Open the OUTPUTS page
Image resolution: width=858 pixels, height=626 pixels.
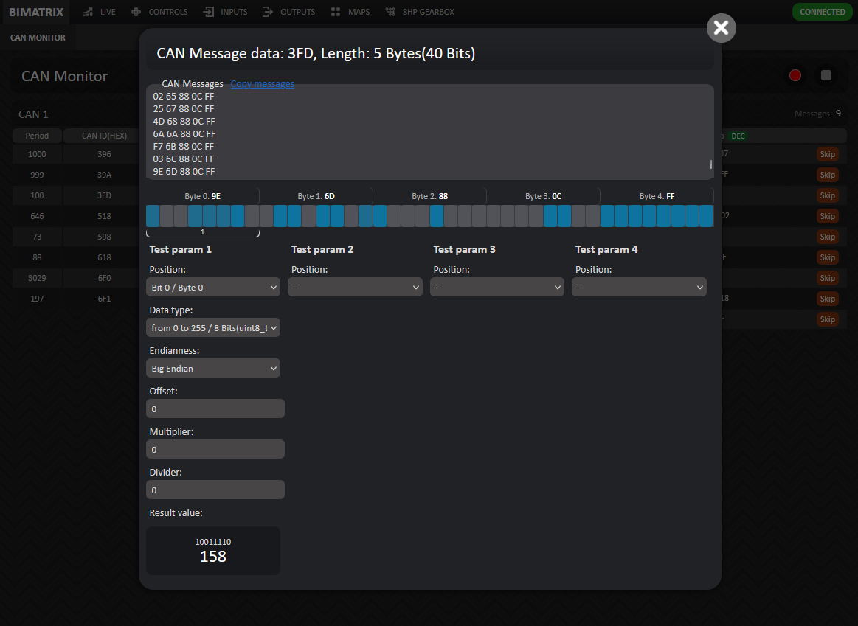[x=288, y=12]
